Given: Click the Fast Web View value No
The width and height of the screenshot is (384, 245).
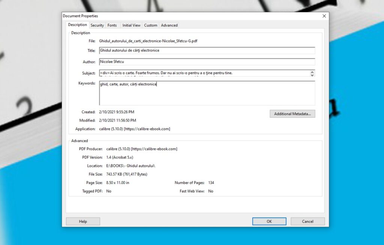Looking at the screenshot, I should 211,191.
